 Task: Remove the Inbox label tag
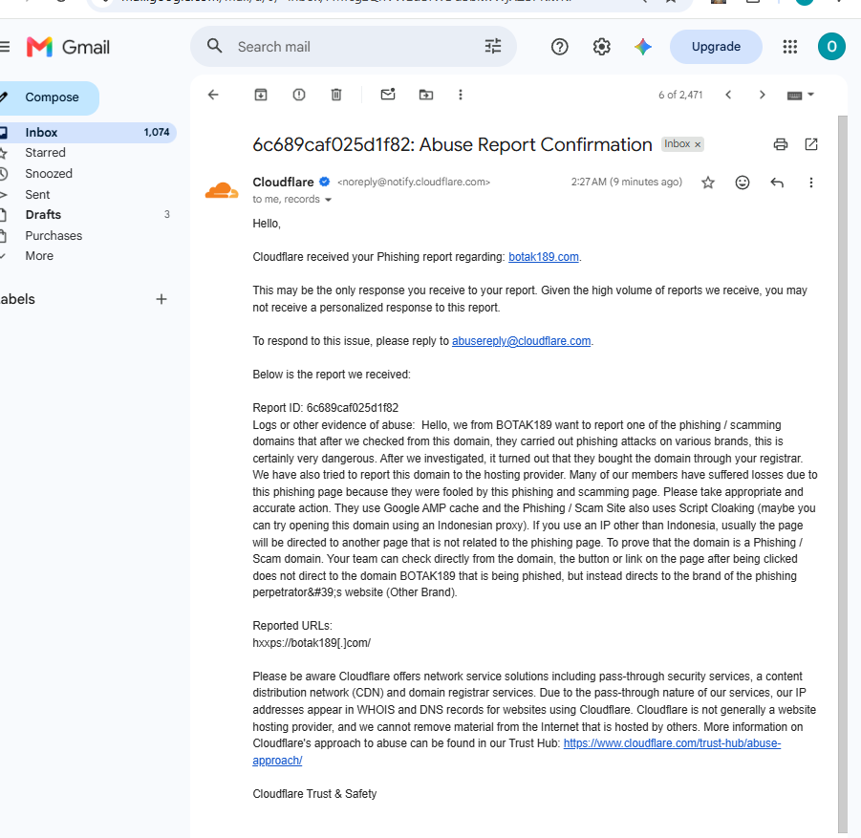click(698, 144)
